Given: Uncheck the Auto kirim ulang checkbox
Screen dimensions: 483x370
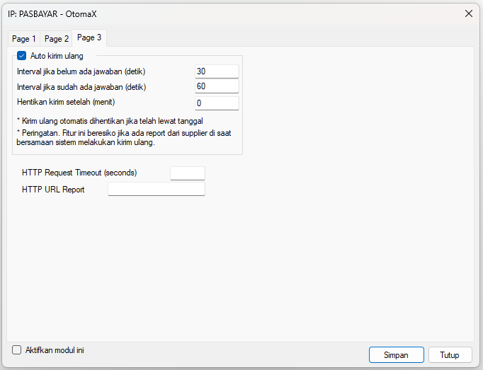Looking at the screenshot, I should [x=21, y=56].
